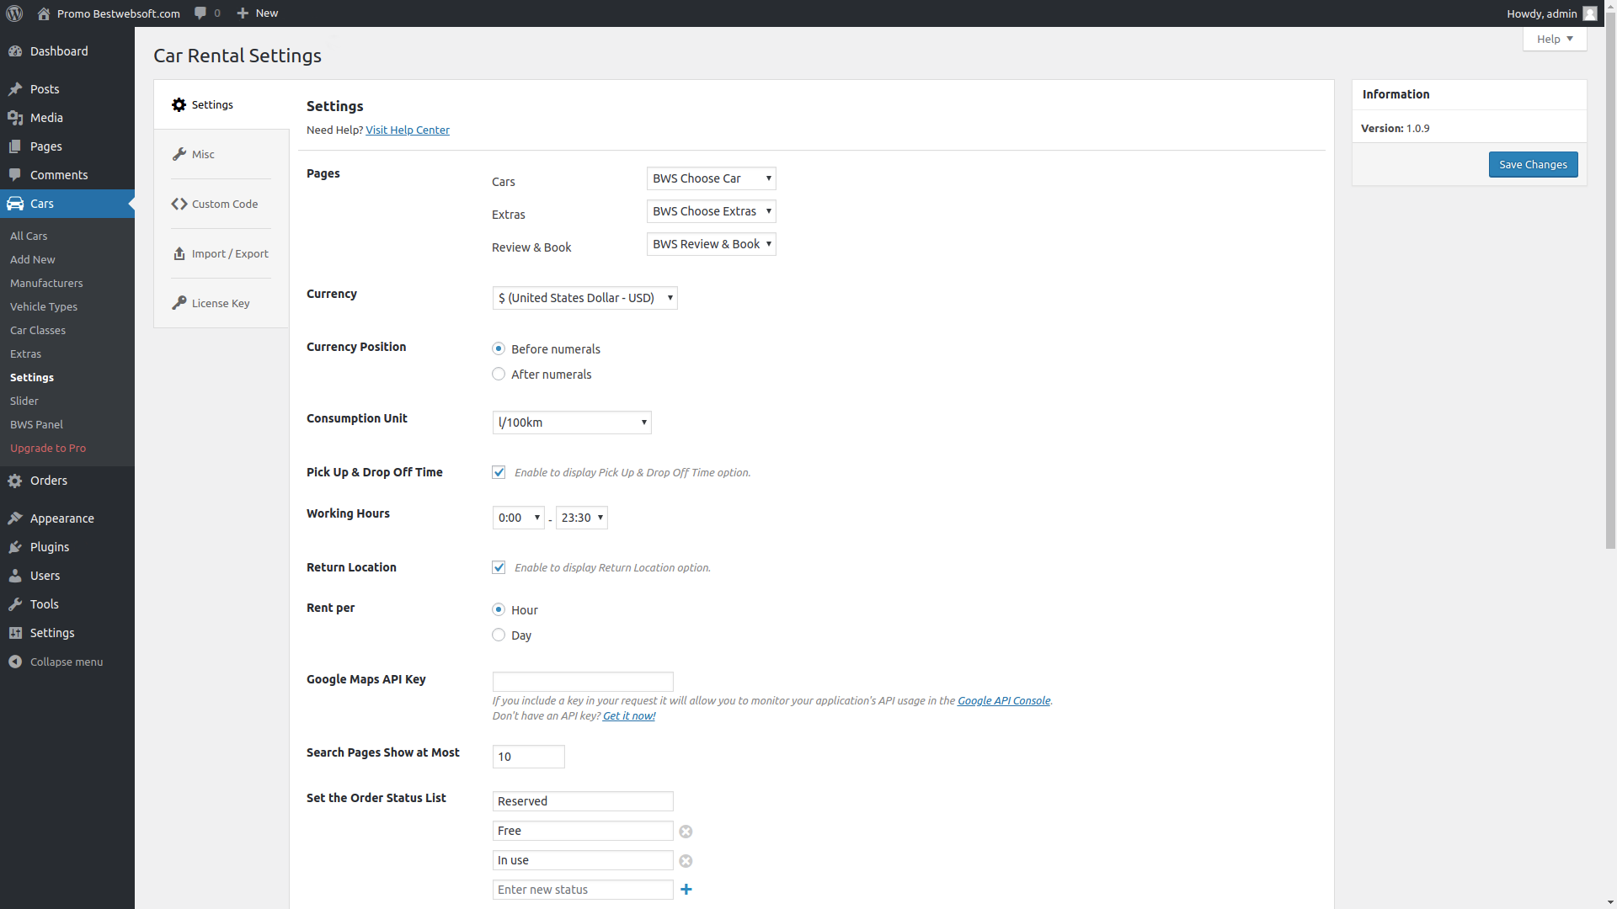The image size is (1617, 909).
Task: Click the plus icon next to New
Action: tap(243, 13)
